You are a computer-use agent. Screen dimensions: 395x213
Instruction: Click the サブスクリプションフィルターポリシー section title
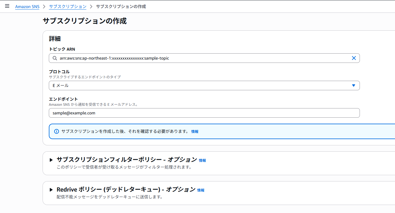[x=127, y=160]
